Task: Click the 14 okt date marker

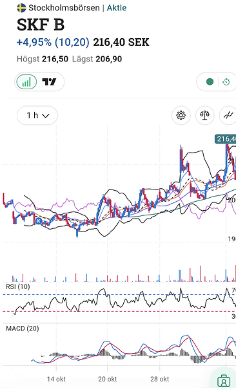Action: [x=56, y=379]
